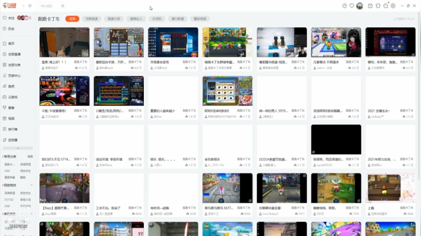
Task: Expand the third sidebar category plus icon
Action: (32, 214)
